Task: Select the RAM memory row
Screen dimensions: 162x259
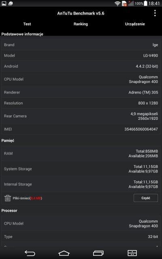Action: click(81, 154)
